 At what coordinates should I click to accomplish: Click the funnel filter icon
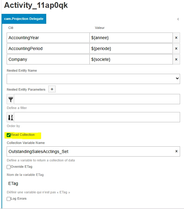[x=11, y=99]
